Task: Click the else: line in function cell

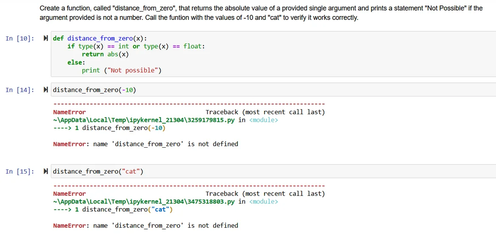Action: click(76, 62)
